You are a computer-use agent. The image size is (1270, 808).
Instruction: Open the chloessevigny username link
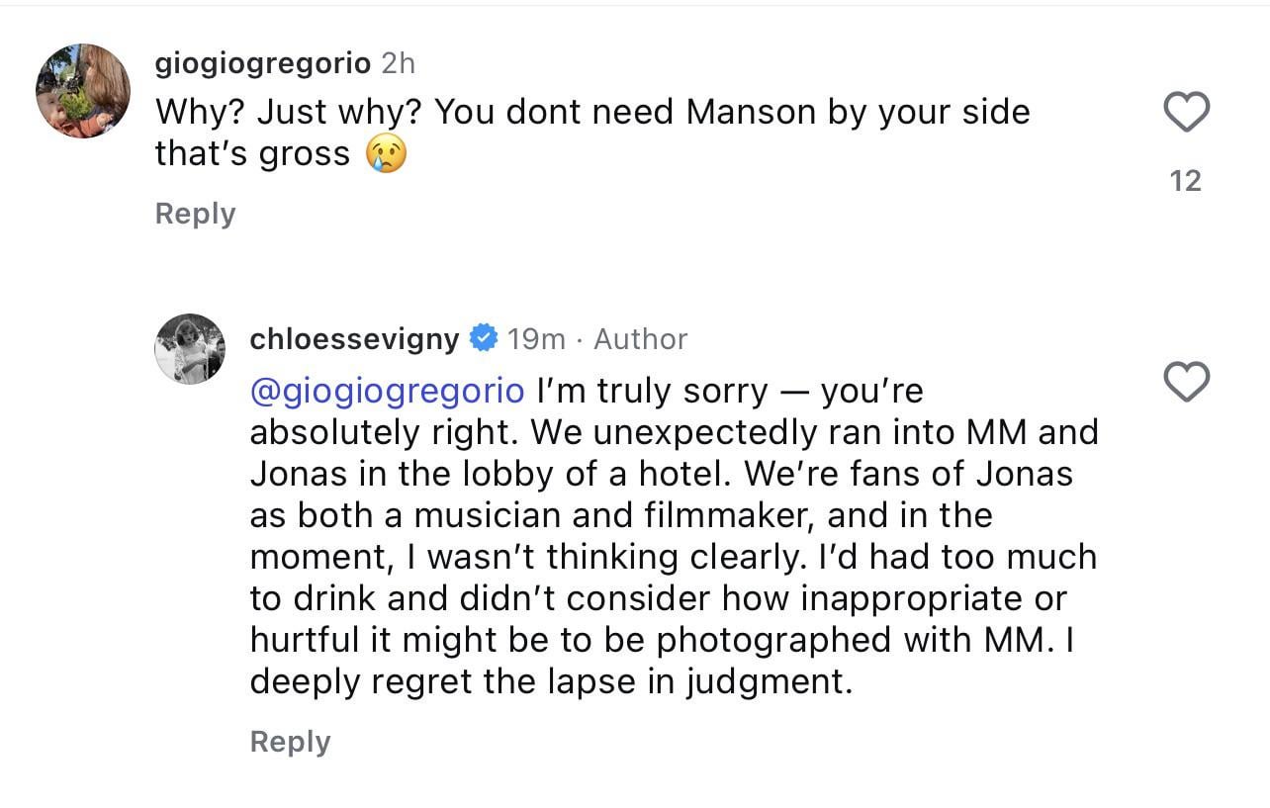coord(354,339)
